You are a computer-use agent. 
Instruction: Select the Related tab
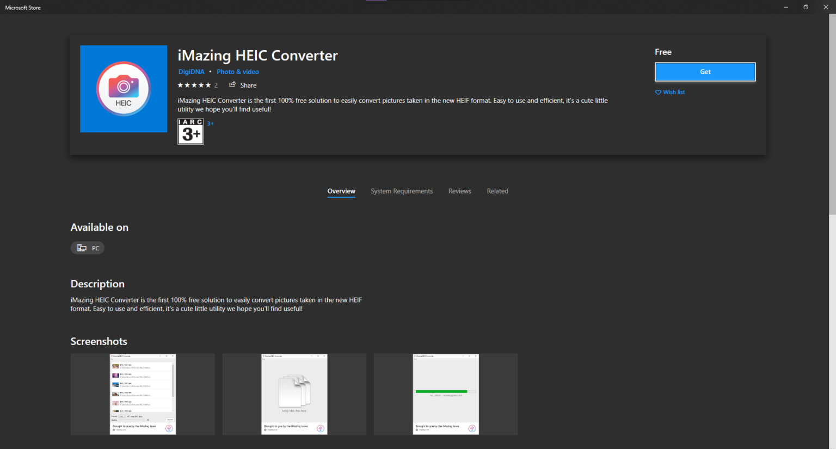pos(497,191)
